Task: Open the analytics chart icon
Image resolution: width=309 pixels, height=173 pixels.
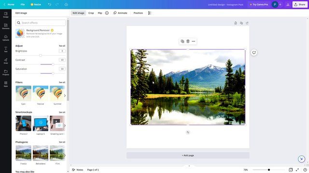Action: (288, 4)
